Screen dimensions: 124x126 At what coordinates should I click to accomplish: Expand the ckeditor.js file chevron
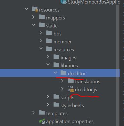[x=62, y=89]
